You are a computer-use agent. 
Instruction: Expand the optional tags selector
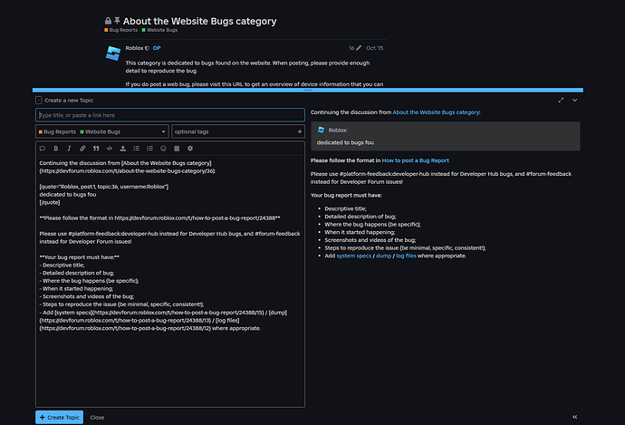click(x=238, y=131)
